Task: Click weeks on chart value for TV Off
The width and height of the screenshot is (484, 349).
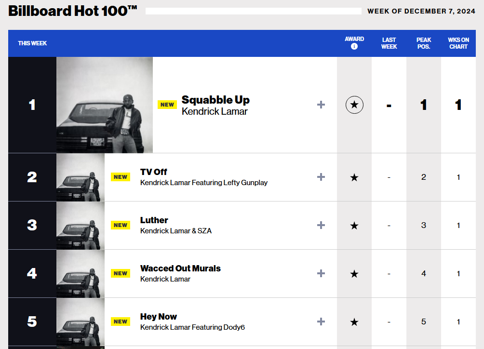Action: point(458,177)
